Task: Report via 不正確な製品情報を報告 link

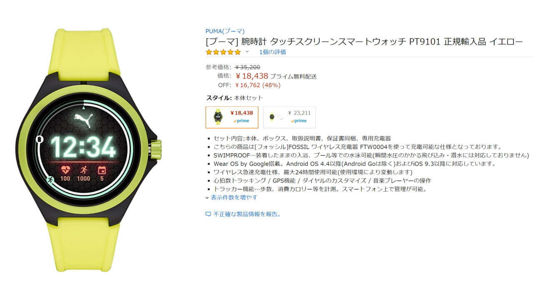Action: click(x=247, y=214)
